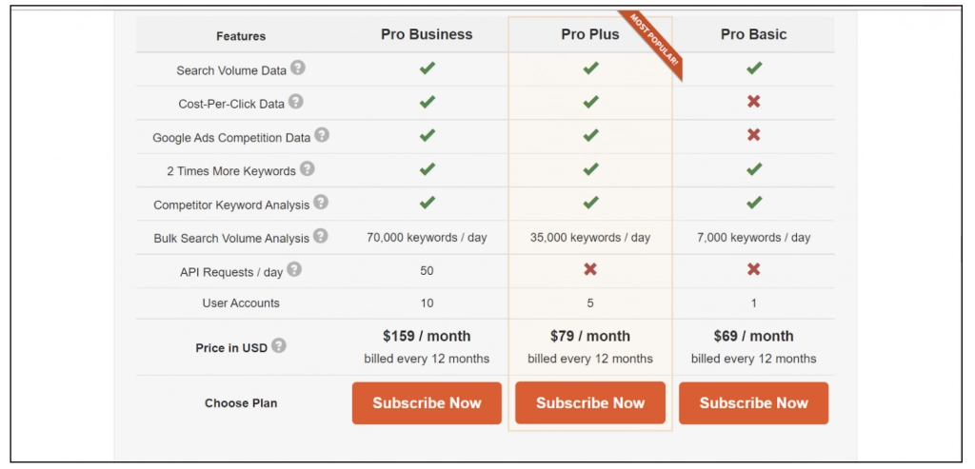This screenshot has height=469, width=975.
Task: Click the Most Popular ribbon badge
Action: coord(654,45)
